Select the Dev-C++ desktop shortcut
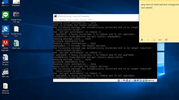Screen dimensions: 179x100 click(5, 3)
